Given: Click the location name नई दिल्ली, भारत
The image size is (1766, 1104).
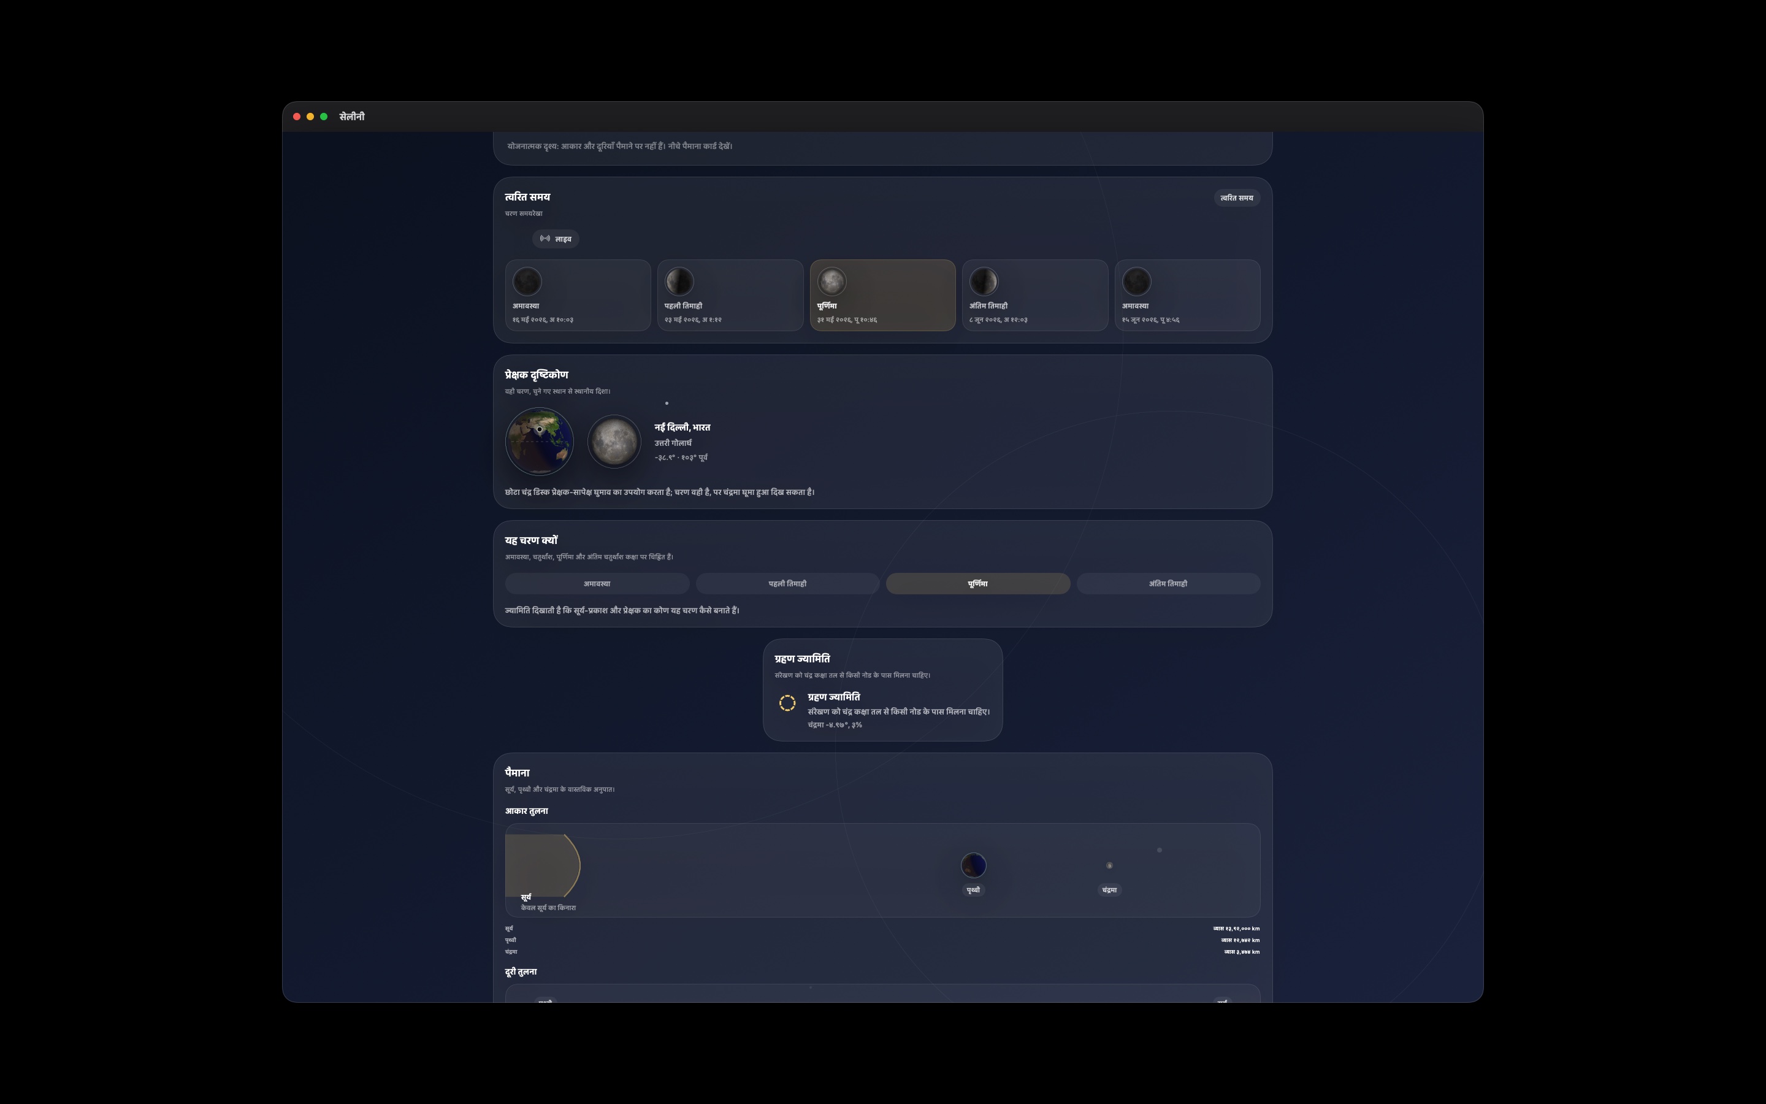Looking at the screenshot, I should [682, 428].
